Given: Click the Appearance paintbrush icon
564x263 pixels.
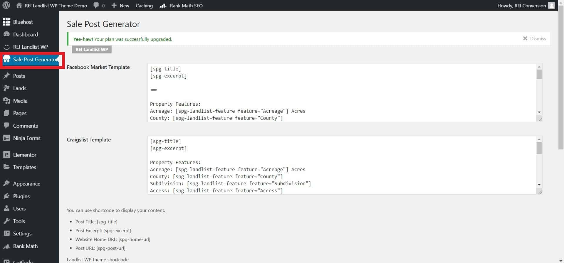Looking at the screenshot, I should pos(6,184).
